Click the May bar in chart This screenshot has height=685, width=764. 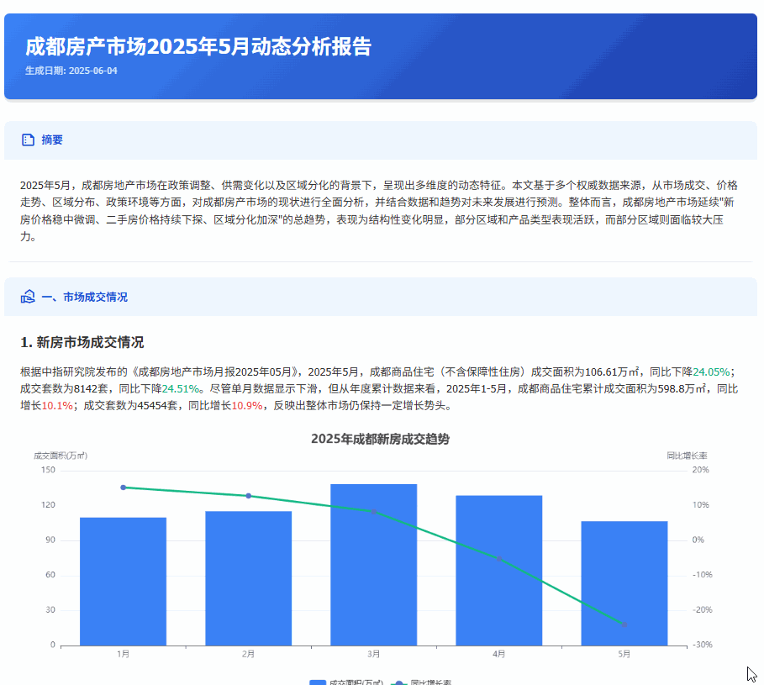point(624,582)
